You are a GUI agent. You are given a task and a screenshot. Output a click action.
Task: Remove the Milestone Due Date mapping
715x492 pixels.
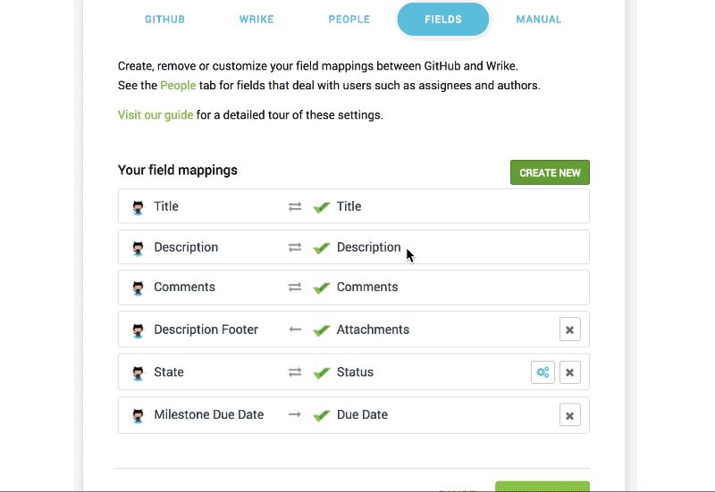pyautogui.click(x=569, y=415)
